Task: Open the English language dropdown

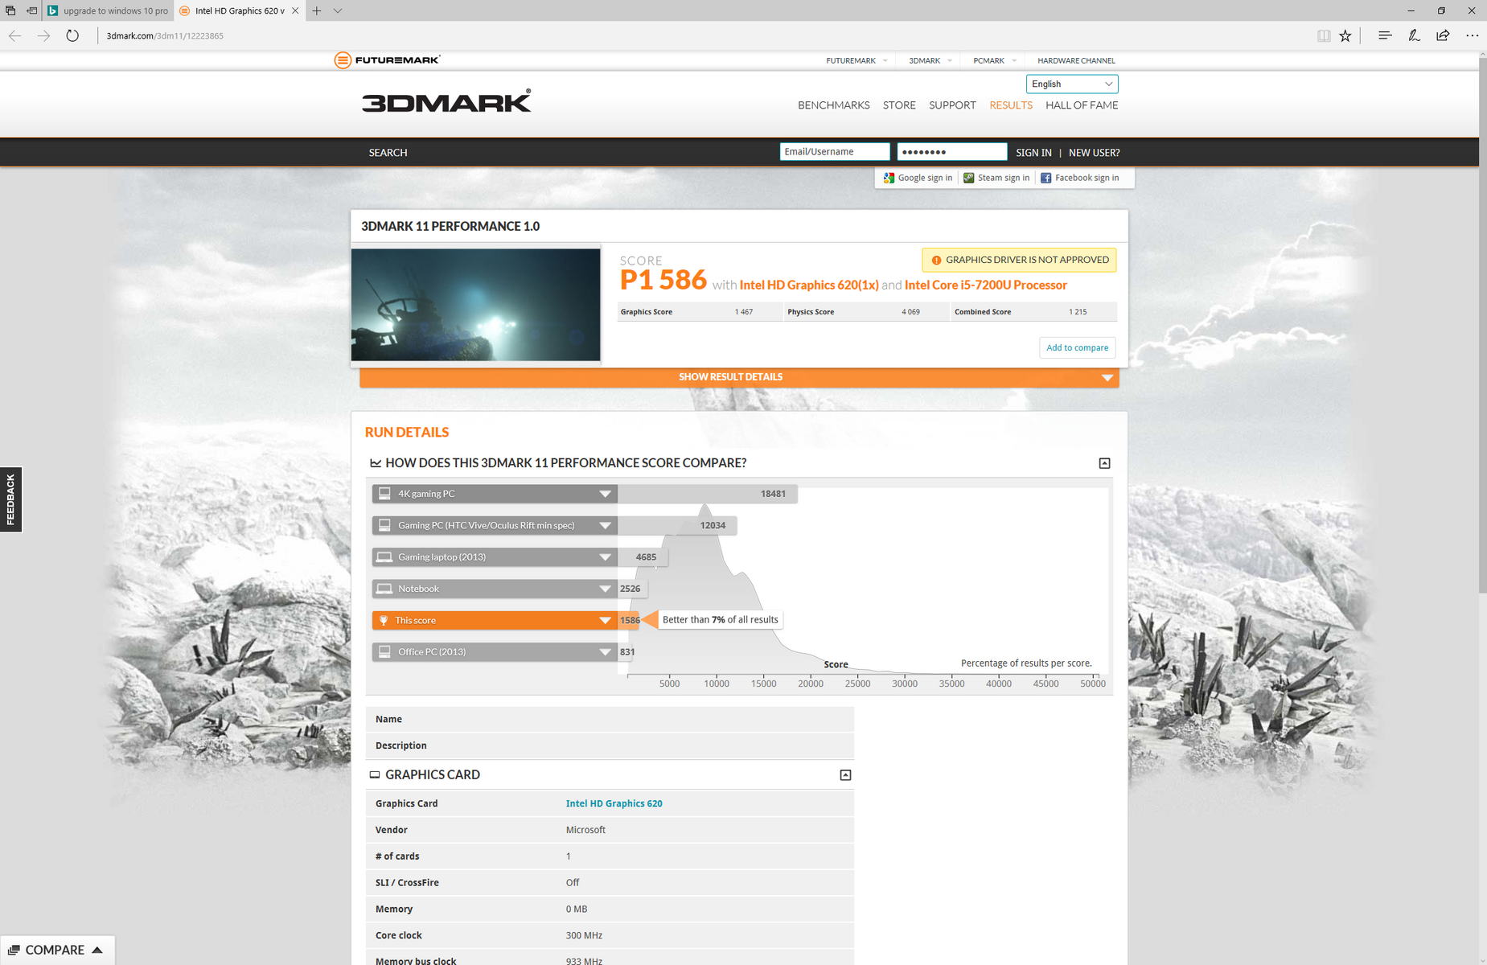Action: click(1071, 84)
